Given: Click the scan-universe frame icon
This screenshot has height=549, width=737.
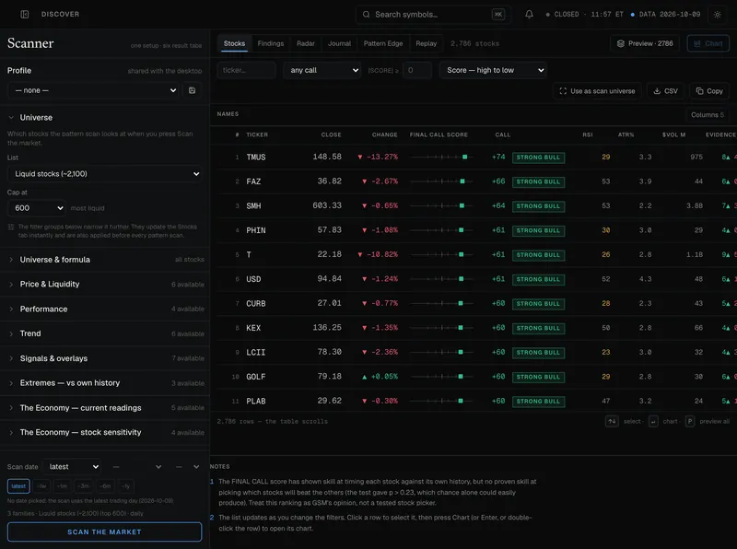Looking at the screenshot, I should click(x=563, y=91).
